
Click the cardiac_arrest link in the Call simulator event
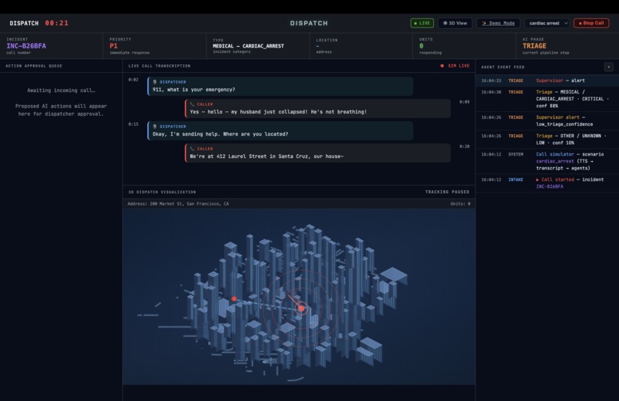point(554,161)
